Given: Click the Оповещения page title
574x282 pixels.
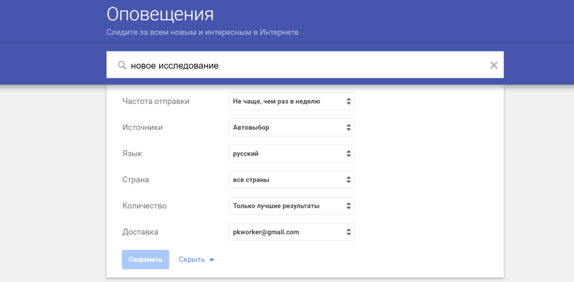Looking at the screenshot, I should [160, 14].
